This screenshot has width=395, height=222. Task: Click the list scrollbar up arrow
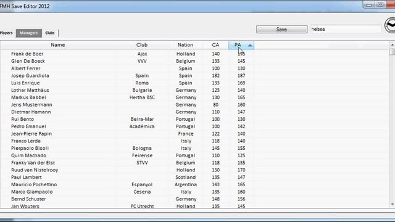click(393, 44)
